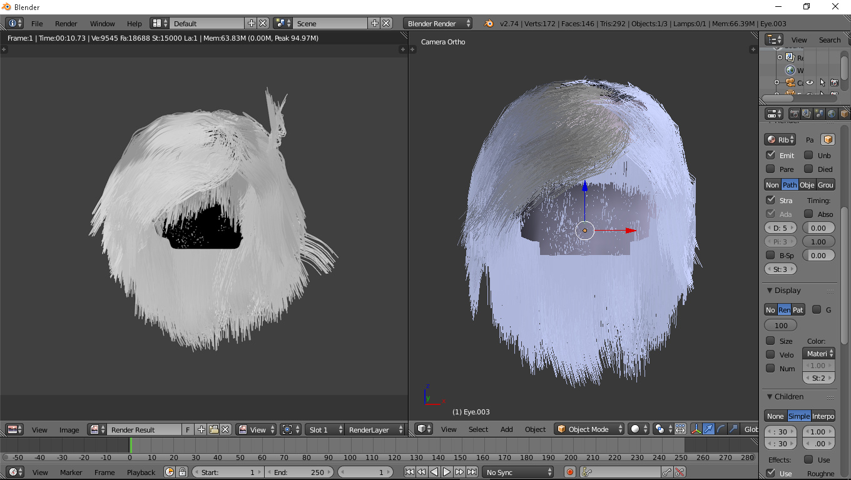Image resolution: width=851 pixels, height=480 pixels.
Task: Open the Object Mode dropdown
Action: 589,429
